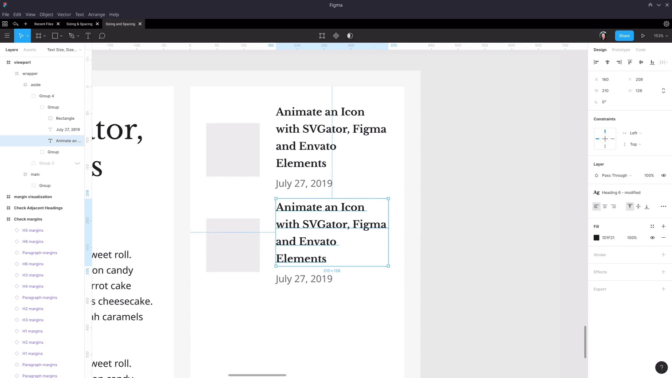
Task: Select the Text tool
Action: point(88,35)
